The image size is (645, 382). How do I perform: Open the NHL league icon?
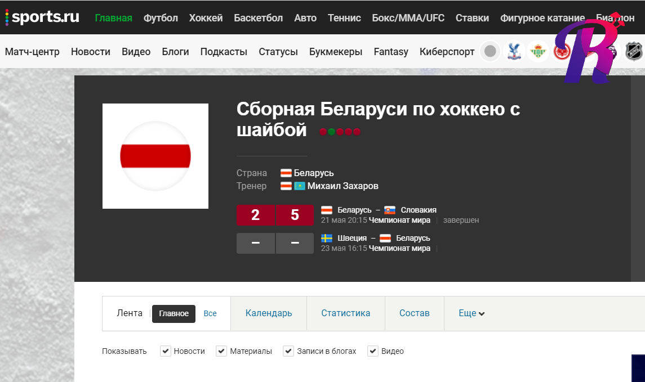[634, 51]
